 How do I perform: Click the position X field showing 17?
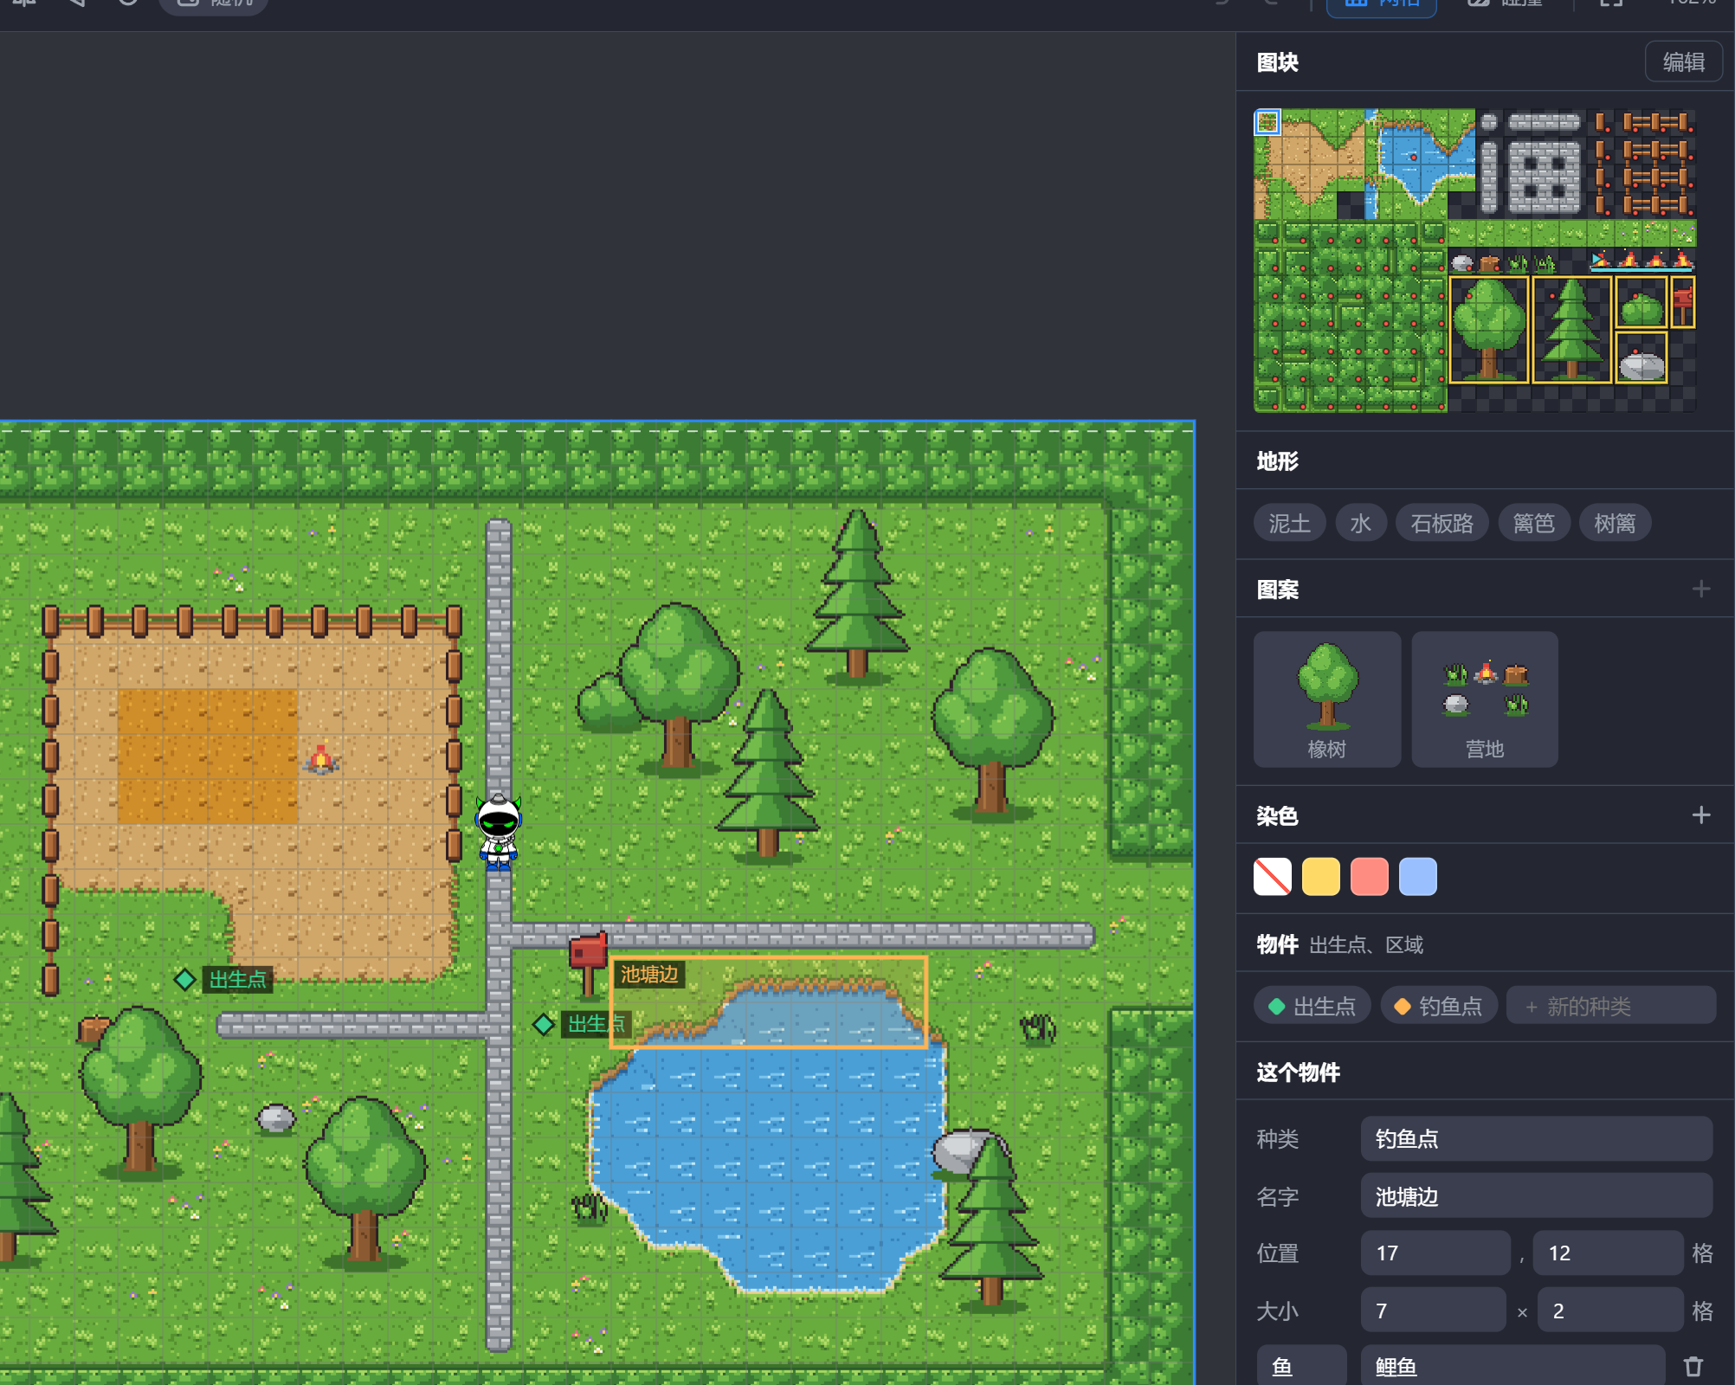1435,1253
